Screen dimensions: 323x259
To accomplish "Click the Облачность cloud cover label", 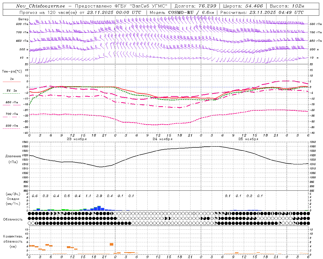I will coord(13,220).
